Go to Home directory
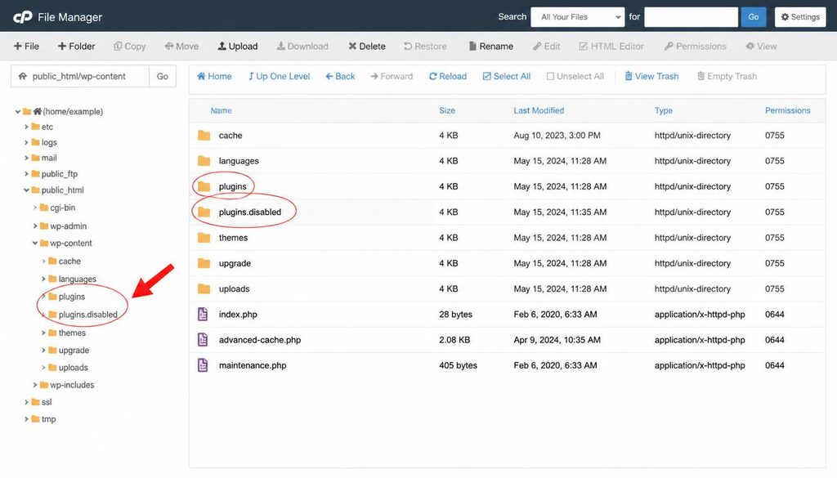Image resolution: width=837 pixels, height=478 pixels. [x=214, y=76]
